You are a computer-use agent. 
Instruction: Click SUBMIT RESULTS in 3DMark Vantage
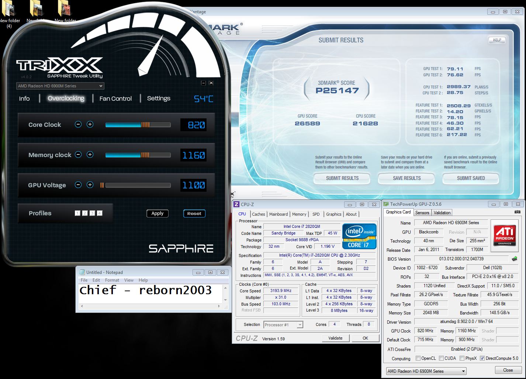pyautogui.click(x=342, y=178)
